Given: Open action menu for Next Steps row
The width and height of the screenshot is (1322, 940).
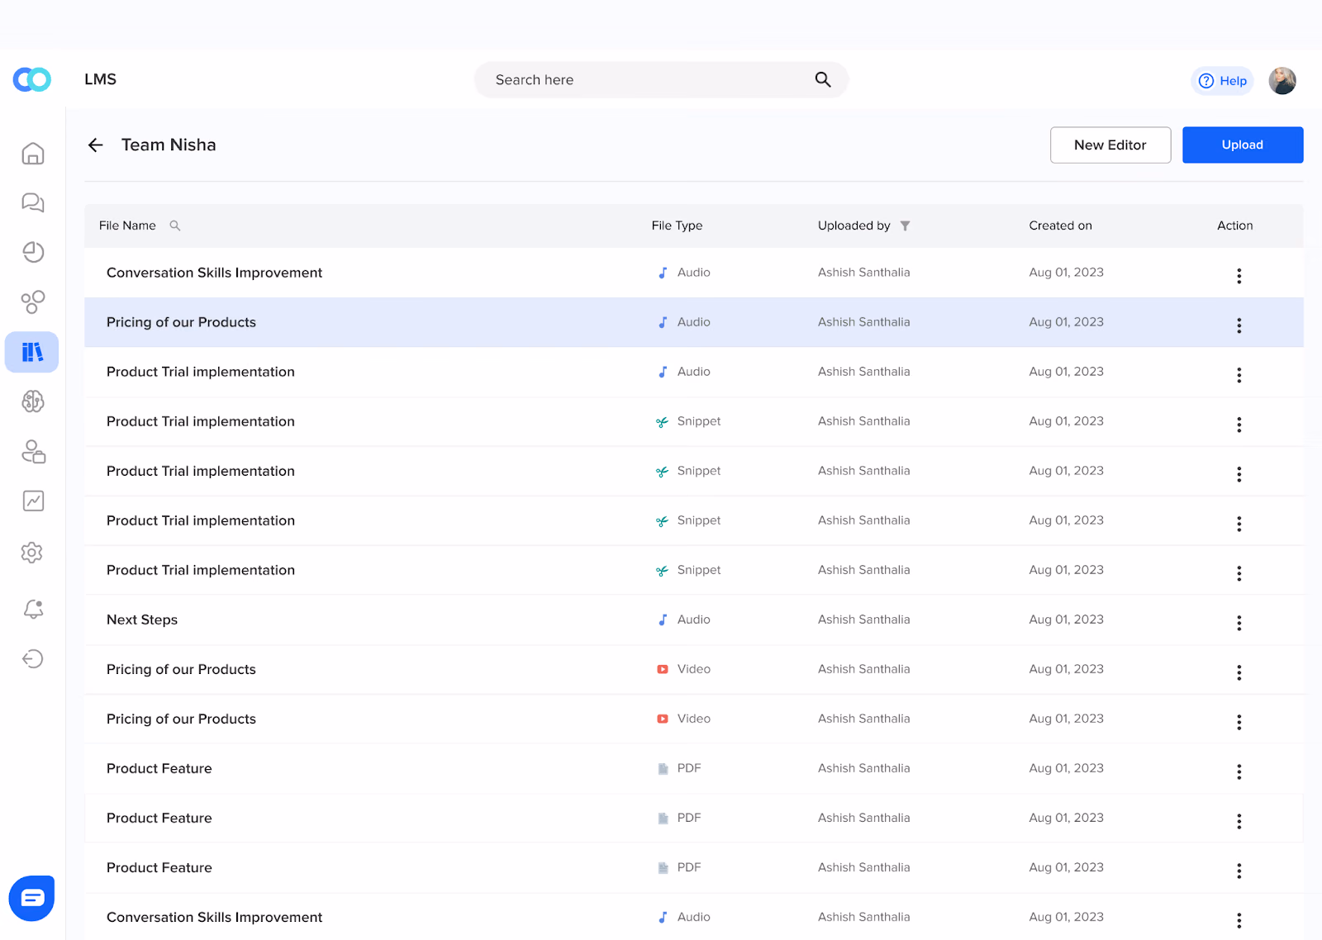Looking at the screenshot, I should pos(1239,623).
